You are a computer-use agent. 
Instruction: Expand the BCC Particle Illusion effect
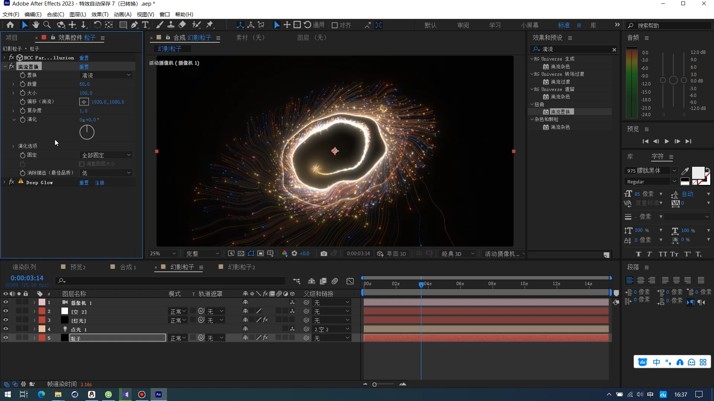pos(4,58)
